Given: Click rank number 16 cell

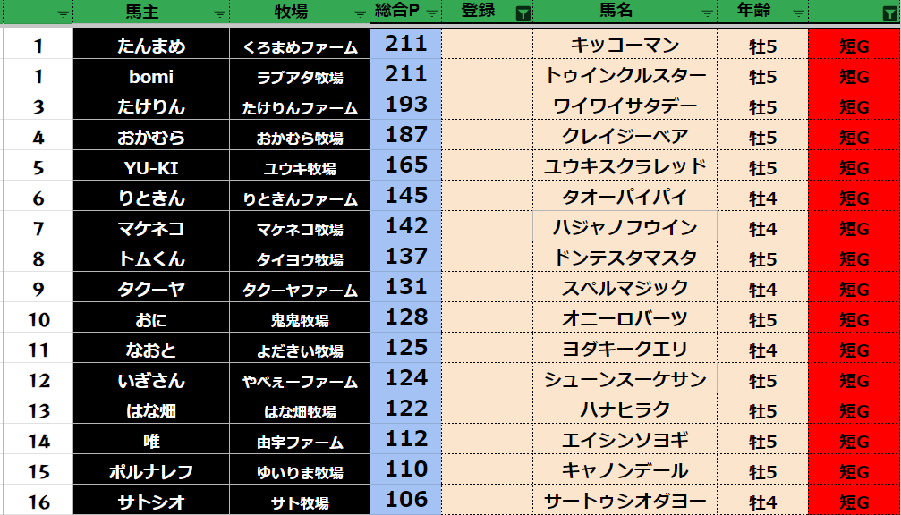Looking at the screenshot, I should [x=38, y=502].
